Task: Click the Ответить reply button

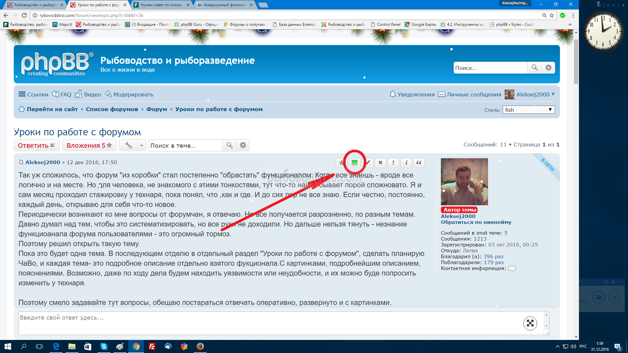Action: tap(37, 145)
